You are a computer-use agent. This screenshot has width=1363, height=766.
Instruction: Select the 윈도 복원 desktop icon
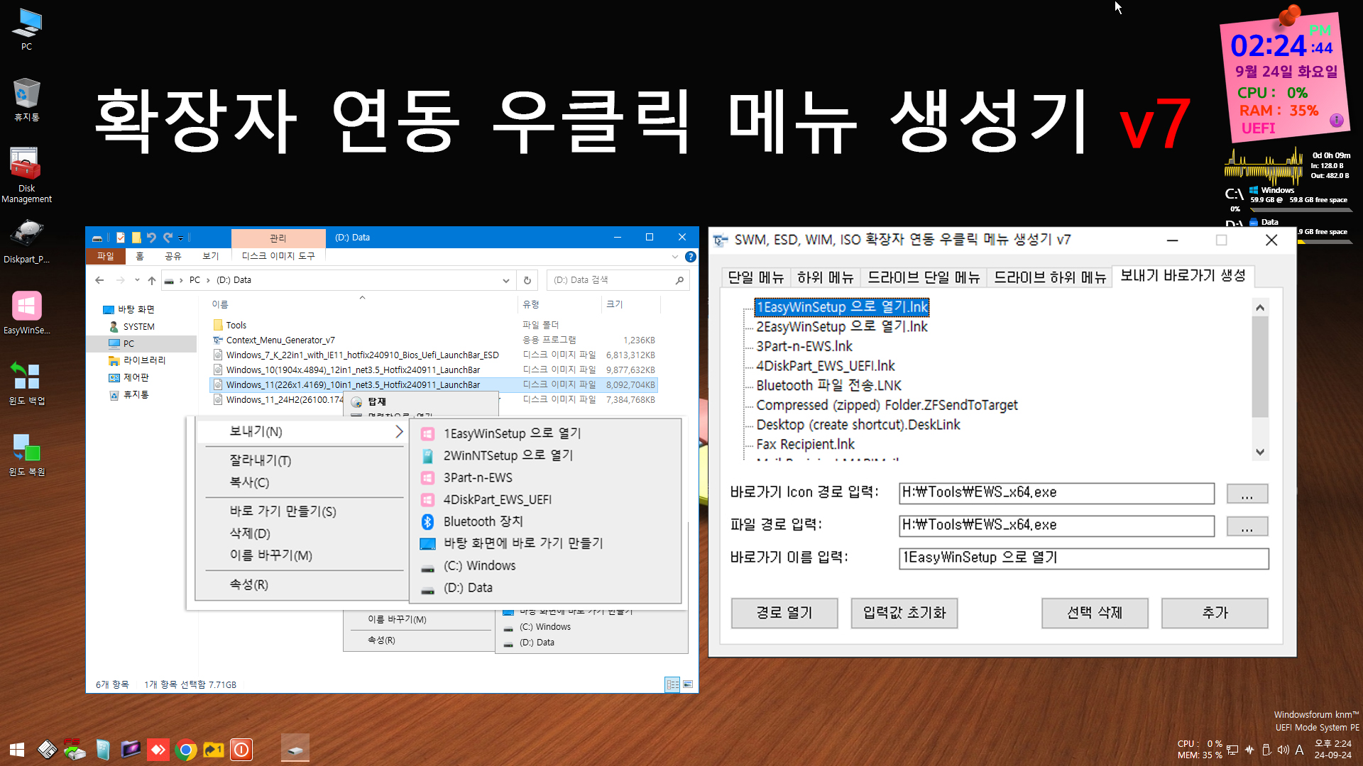(x=26, y=455)
